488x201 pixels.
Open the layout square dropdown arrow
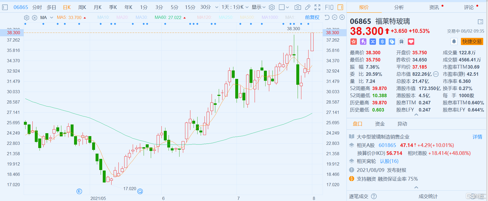click(287, 7)
